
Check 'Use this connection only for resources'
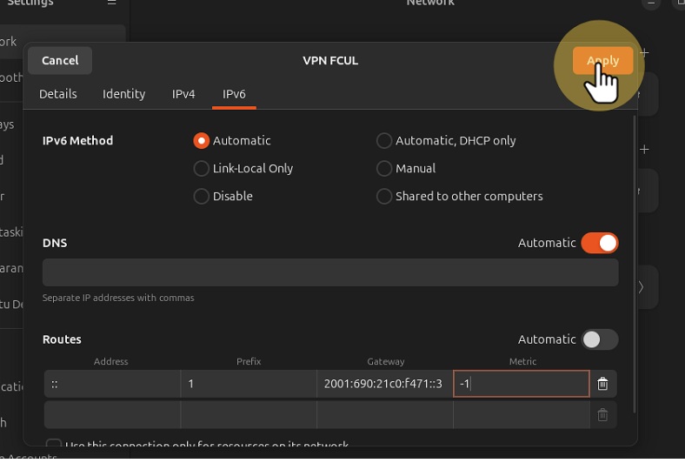pyautogui.click(x=54, y=445)
